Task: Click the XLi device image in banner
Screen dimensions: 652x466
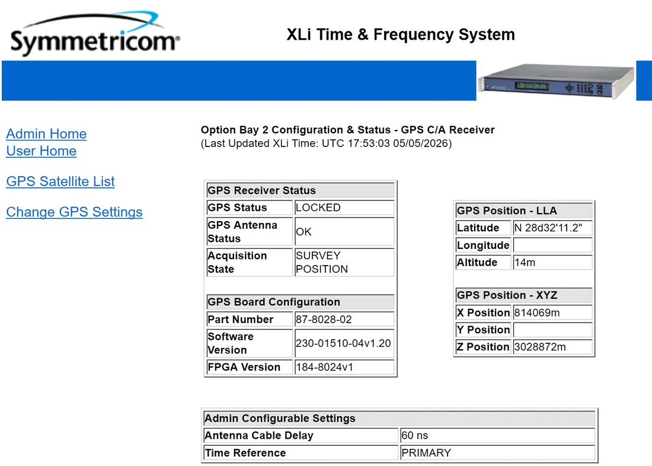Action: [x=556, y=81]
